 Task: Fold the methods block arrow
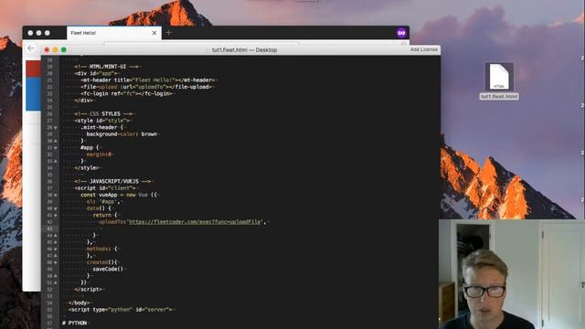click(56, 249)
